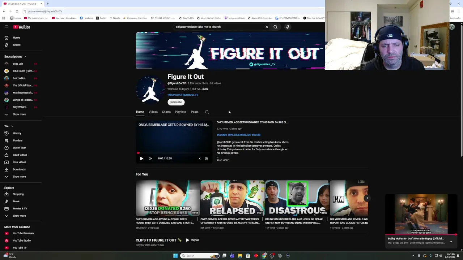Open RELAPSED video thumbnail
The image size is (463, 260).
232,198
